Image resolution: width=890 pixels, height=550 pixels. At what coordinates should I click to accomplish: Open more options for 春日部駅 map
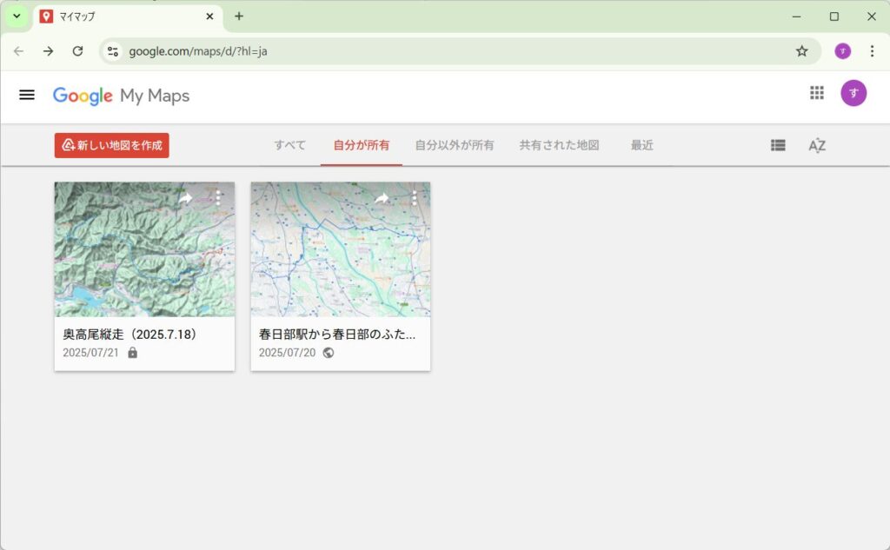(x=415, y=197)
